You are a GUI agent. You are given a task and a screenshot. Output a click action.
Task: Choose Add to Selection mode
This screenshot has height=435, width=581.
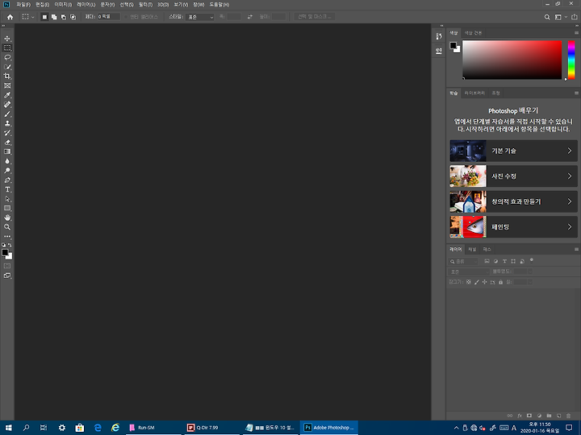(54, 17)
